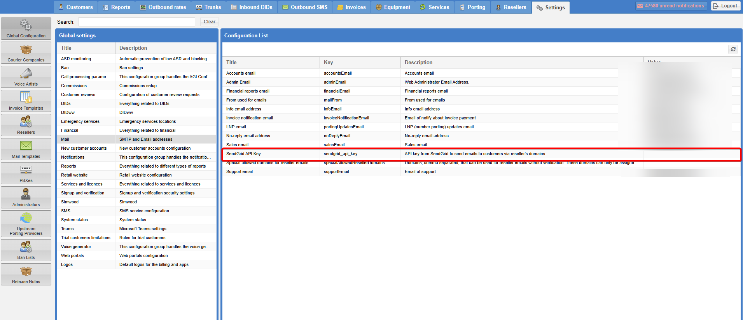Open Global Configuration gears icon
Screen dimensions: 743x320
coord(26,25)
